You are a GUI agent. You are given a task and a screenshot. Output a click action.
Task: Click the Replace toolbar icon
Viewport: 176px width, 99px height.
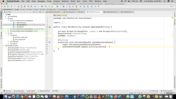pyautogui.click(x=31, y=7)
